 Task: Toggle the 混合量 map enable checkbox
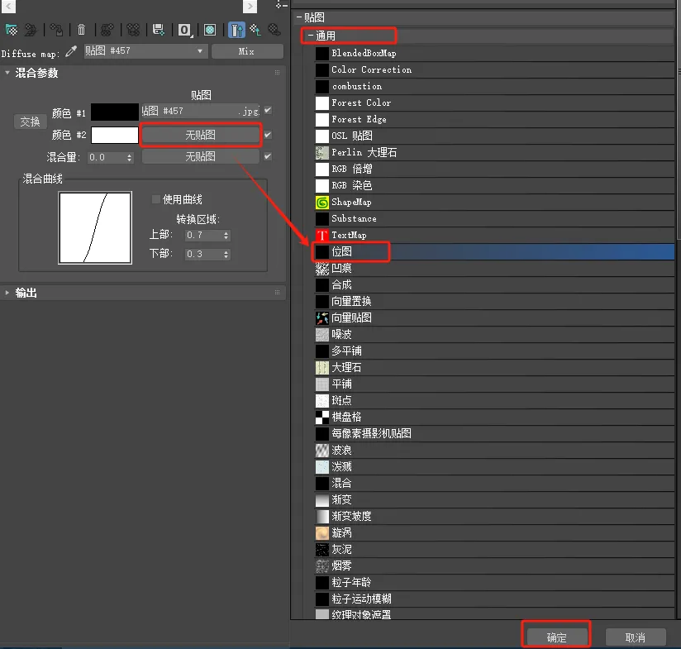coord(268,156)
